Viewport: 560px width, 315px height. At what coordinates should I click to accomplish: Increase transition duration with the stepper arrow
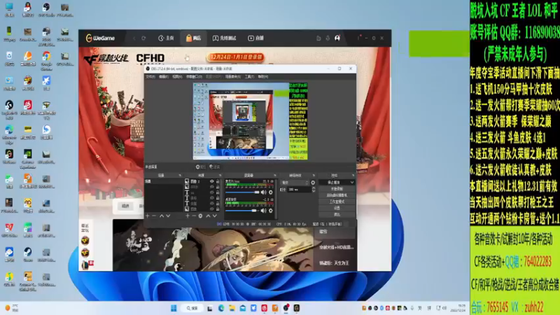[x=314, y=188]
